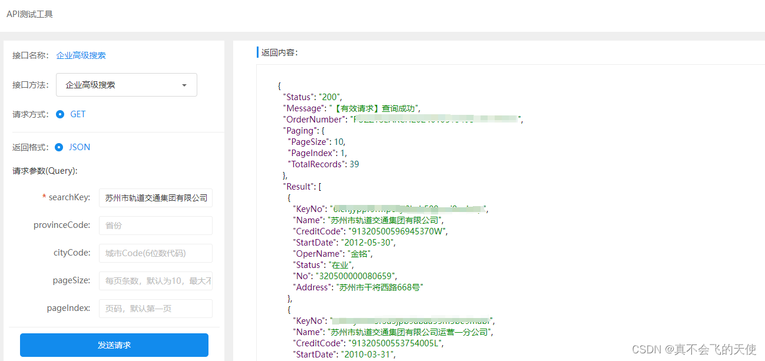Click the "Paging": { line
This screenshot has height=361, width=765.
304,131
